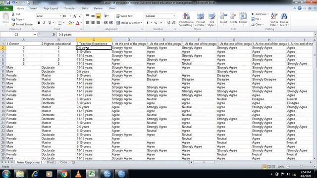Open the AutoSum dropdown arrow
Viewport: 317px width, 178px height.
pyautogui.click(x=268, y=14)
